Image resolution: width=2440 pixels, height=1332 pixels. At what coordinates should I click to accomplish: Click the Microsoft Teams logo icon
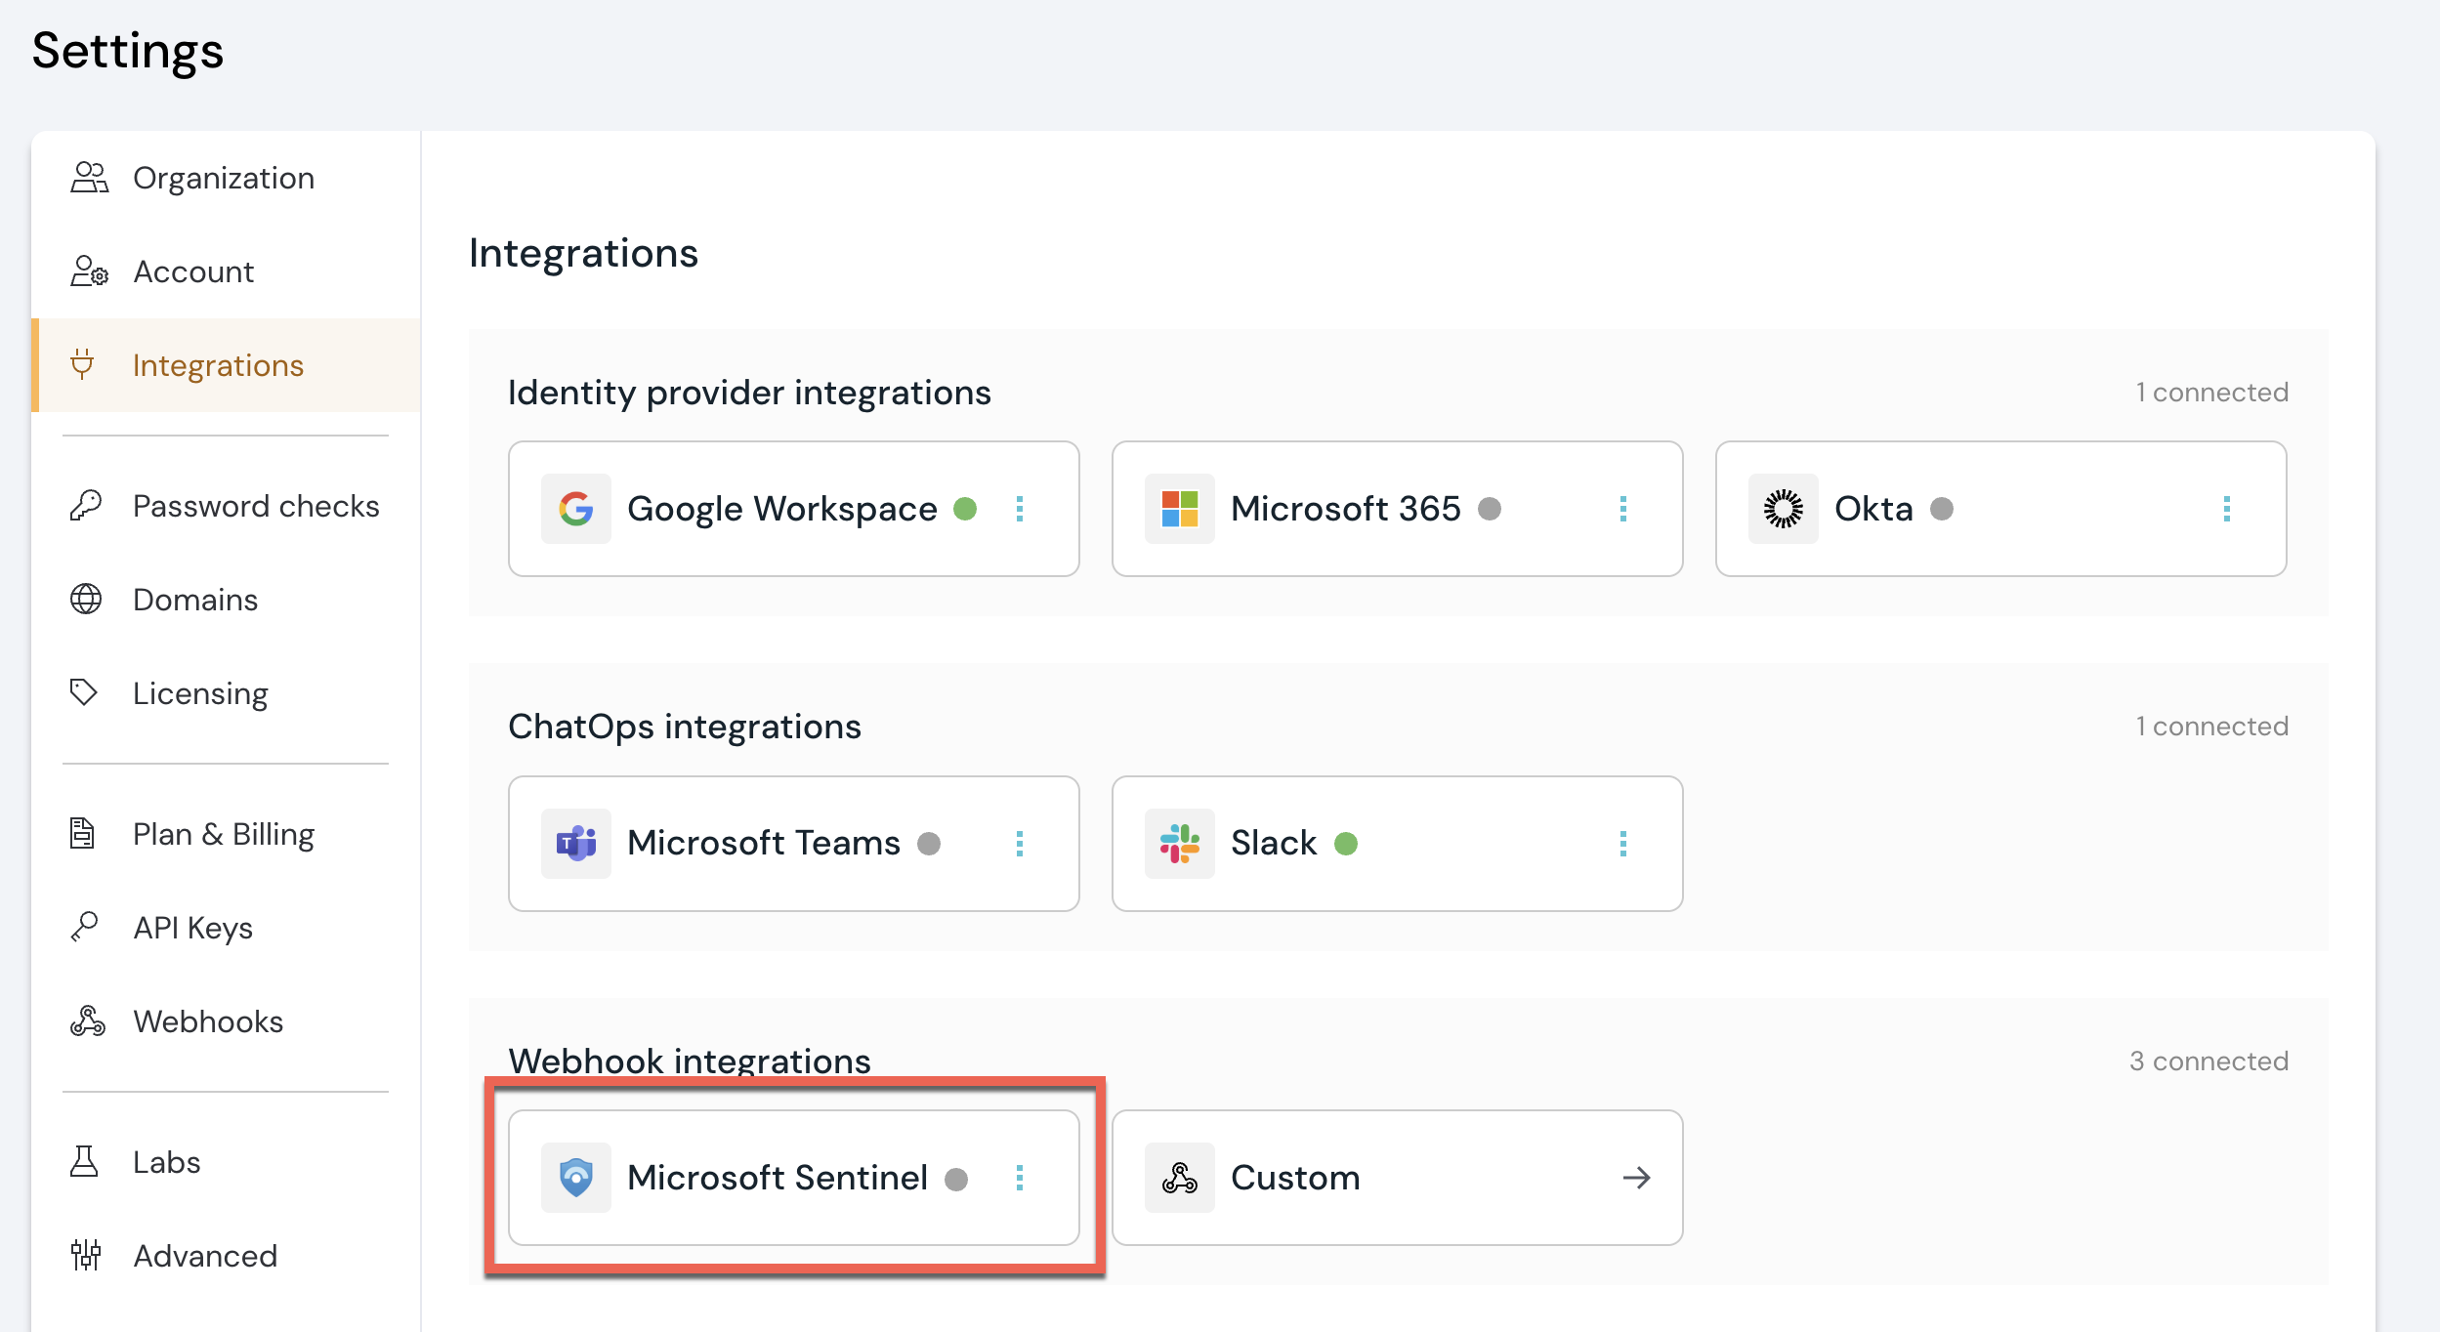(576, 843)
